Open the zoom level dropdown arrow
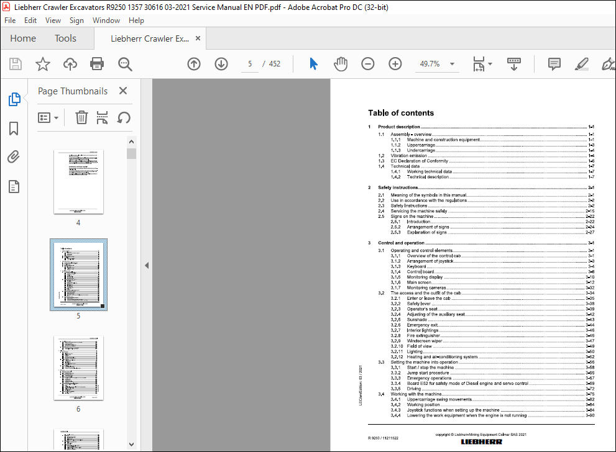This screenshot has height=452, width=616. [452, 64]
